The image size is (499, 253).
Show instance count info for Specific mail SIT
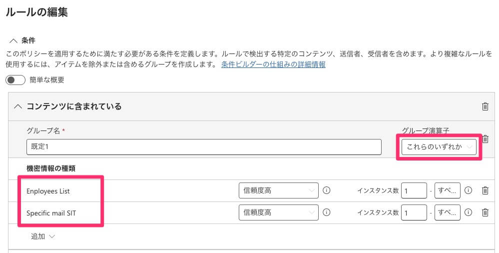(x=469, y=212)
